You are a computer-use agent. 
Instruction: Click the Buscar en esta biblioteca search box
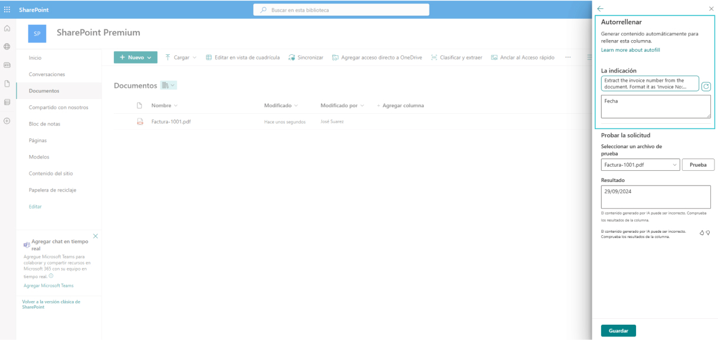point(341,10)
